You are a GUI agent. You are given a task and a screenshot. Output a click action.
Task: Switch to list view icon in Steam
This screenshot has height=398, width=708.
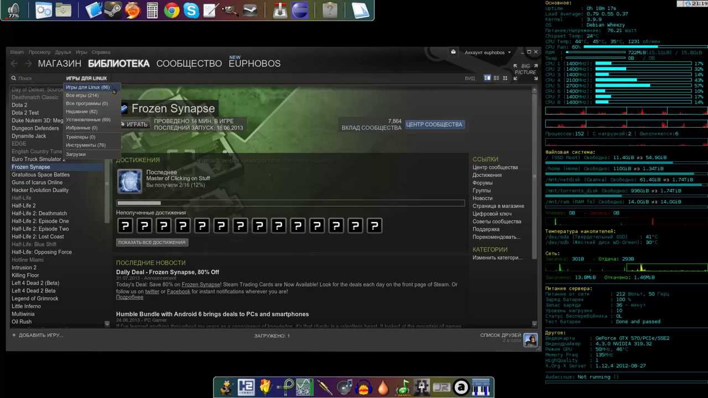click(x=496, y=78)
